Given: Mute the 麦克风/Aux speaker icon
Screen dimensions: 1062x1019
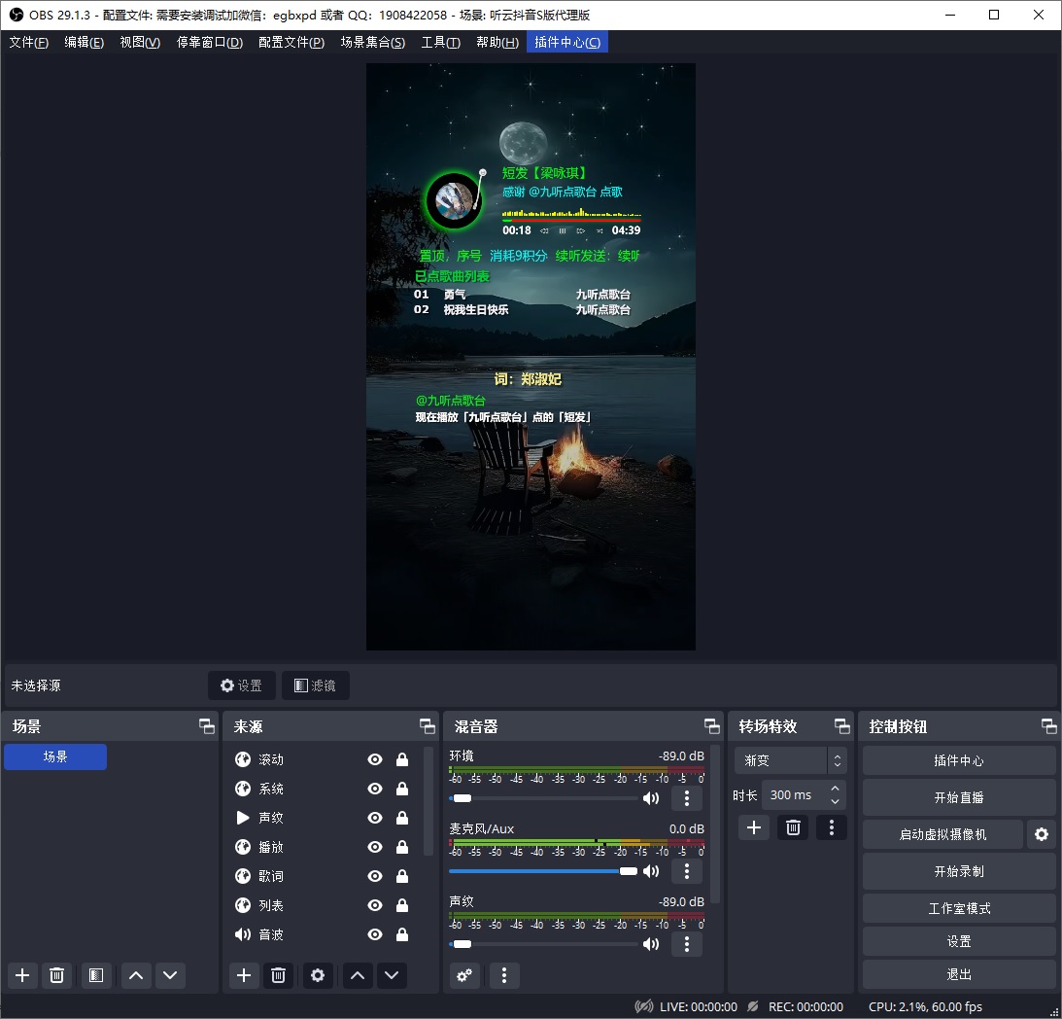Looking at the screenshot, I should point(651,871).
